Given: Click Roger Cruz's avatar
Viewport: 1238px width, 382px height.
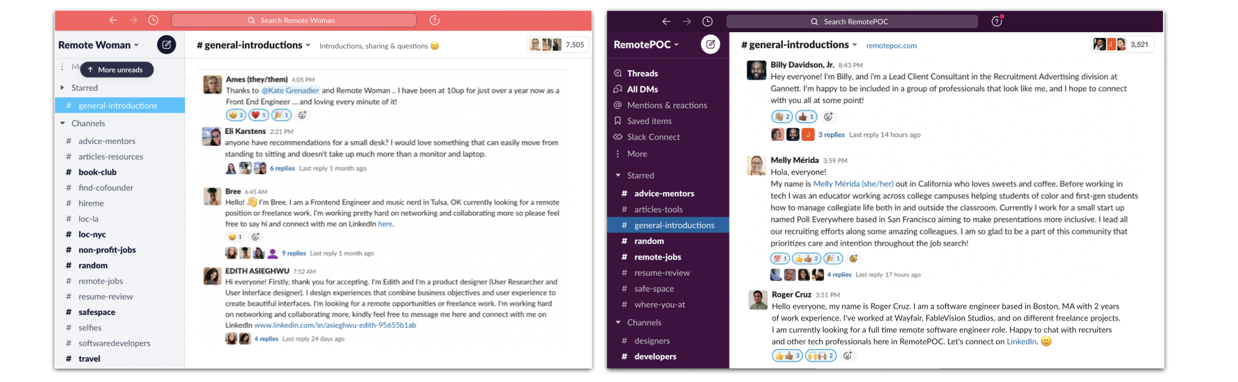Looking at the screenshot, I should (x=757, y=300).
